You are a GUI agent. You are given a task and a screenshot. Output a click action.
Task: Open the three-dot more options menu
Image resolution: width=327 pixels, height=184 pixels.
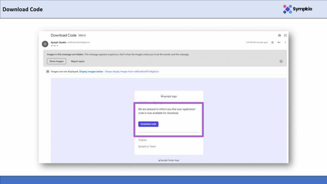point(285,42)
